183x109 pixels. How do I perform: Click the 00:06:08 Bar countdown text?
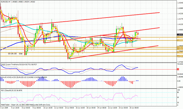click(x=15, y=53)
